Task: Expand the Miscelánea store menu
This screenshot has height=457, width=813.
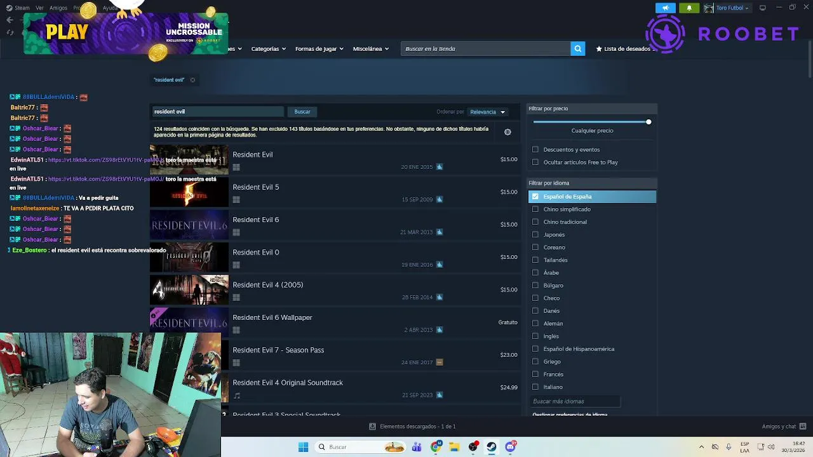Action: click(x=371, y=49)
